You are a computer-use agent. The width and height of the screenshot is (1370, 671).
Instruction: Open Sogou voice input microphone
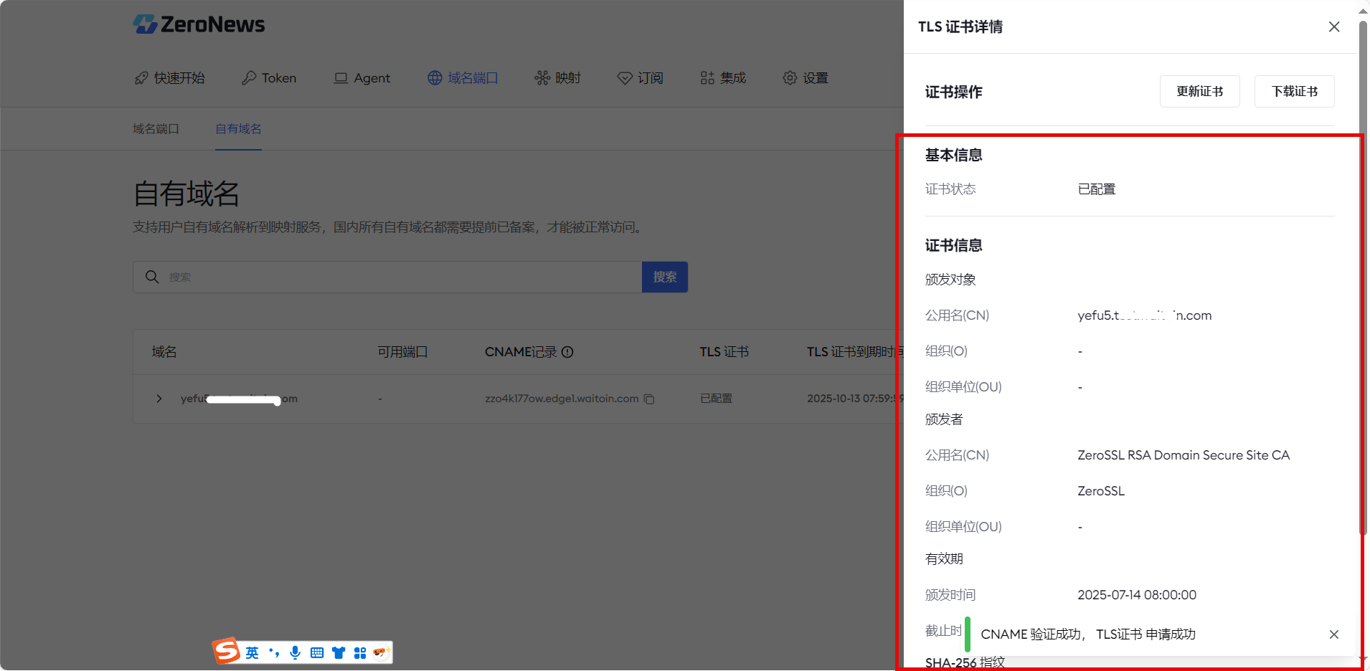[295, 652]
